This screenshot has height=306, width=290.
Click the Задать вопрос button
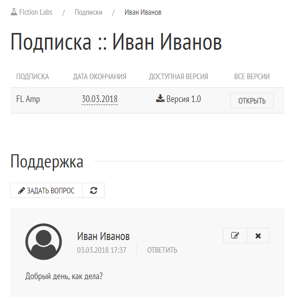(47, 190)
